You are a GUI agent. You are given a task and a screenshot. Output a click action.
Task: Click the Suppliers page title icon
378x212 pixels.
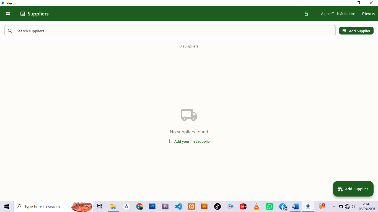click(23, 14)
